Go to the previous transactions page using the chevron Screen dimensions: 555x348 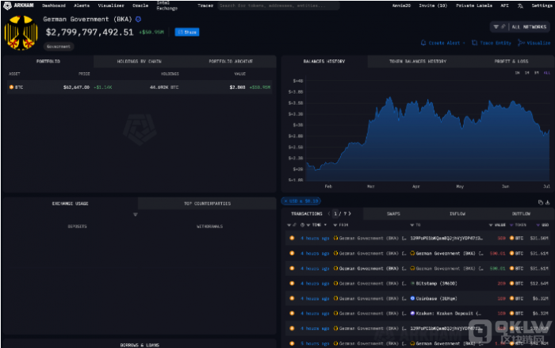tap(329, 213)
